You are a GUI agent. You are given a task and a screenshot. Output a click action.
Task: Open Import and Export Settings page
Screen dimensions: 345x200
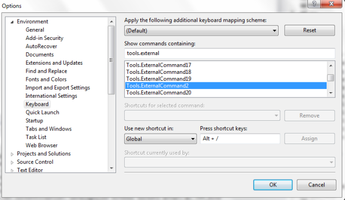coord(58,88)
